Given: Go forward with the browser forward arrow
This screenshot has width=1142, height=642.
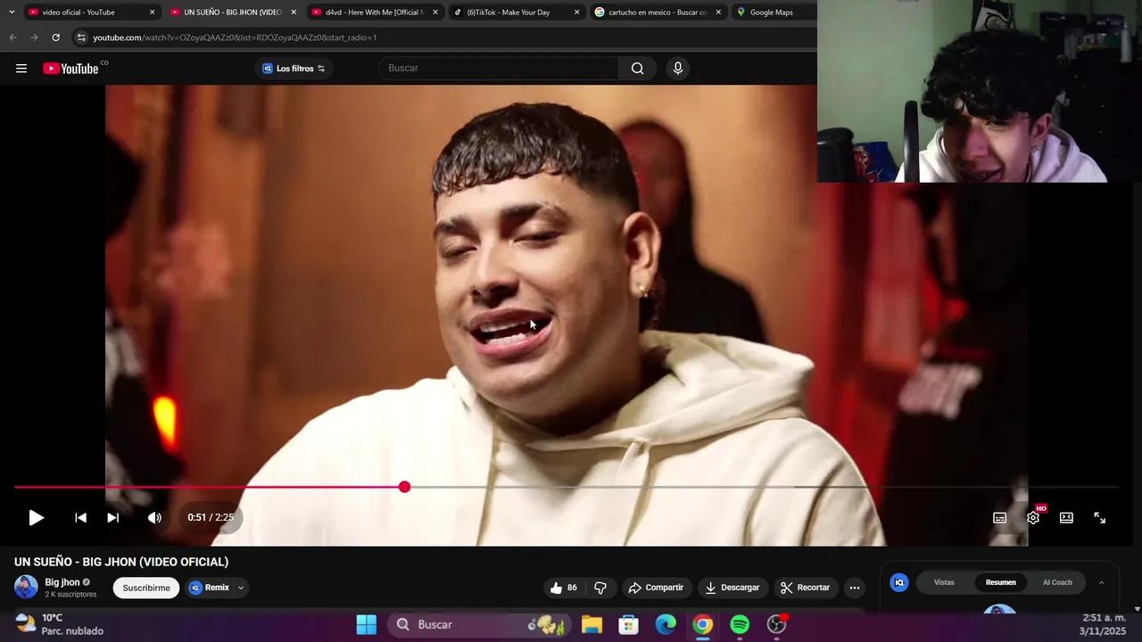Looking at the screenshot, I should [x=34, y=37].
